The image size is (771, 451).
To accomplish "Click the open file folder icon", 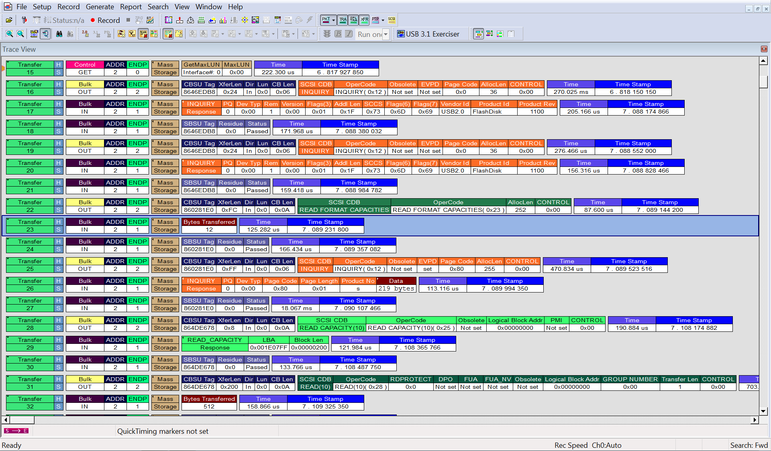I will [9, 20].
